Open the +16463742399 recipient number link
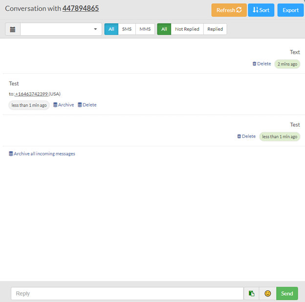The height and width of the screenshot is (302, 305). 31,94
